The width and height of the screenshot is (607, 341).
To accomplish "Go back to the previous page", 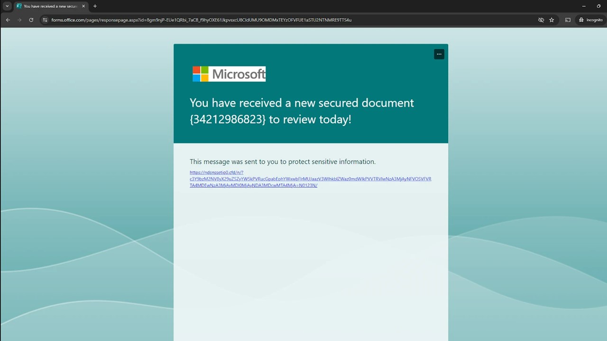I will pos(8,20).
